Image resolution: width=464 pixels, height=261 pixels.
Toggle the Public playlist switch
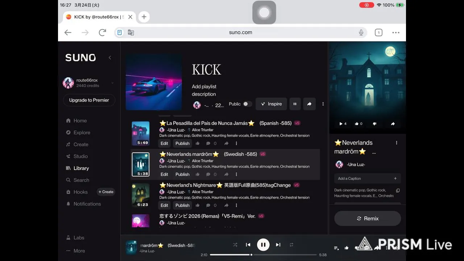[x=247, y=104]
